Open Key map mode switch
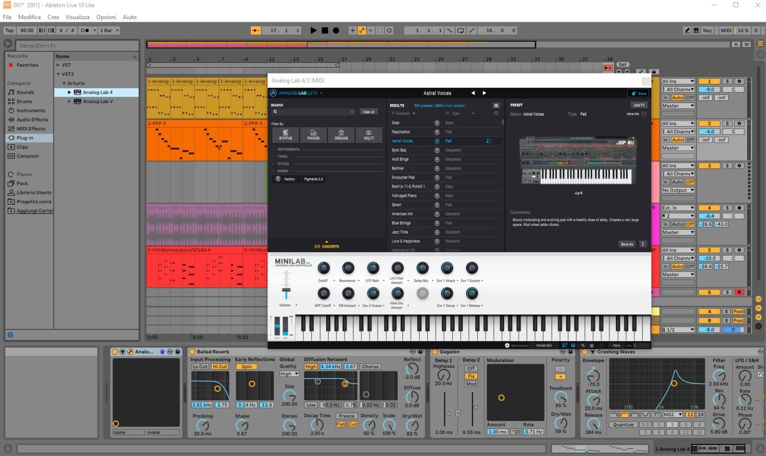 pyautogui.click(x=707, y=30)
